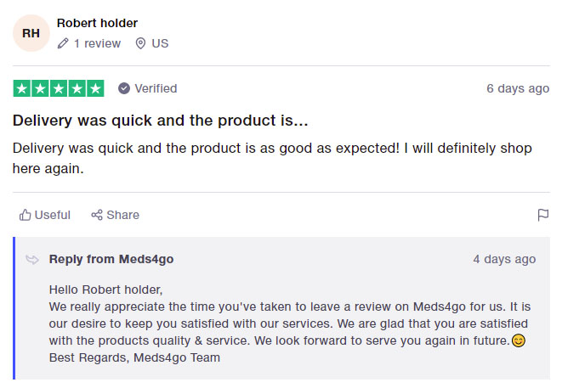The width and height of the screenshot is (562, 388).
Task: Report review using the flag icon
Action: (543, 215)
